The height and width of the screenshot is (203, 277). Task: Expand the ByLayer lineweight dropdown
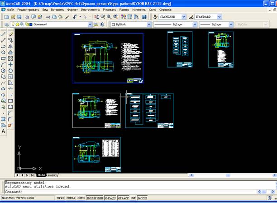(231, 24)
